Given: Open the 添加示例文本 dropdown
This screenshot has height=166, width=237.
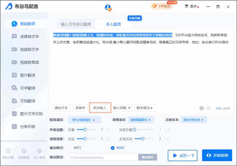Looking at the screenshot, I should pyautogui.click(x=194, y=120).
